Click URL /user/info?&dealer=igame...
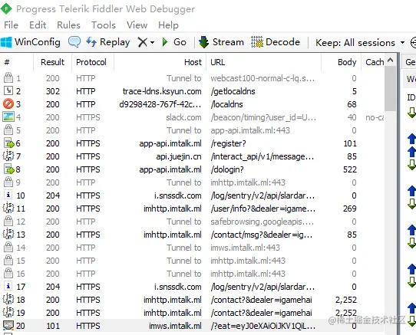The image size is (416, 335). (263, 209)
